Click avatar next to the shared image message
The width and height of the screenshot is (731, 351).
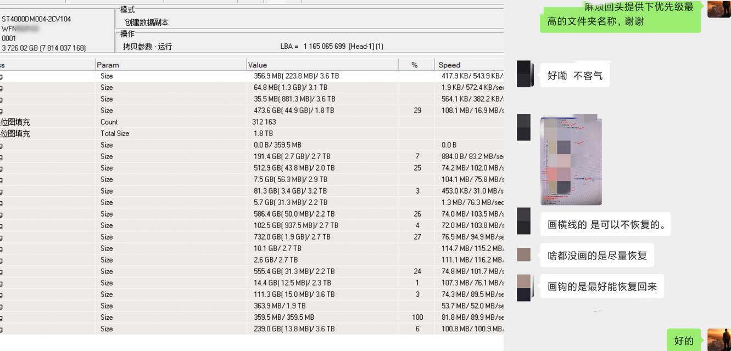tap(524, 127)
